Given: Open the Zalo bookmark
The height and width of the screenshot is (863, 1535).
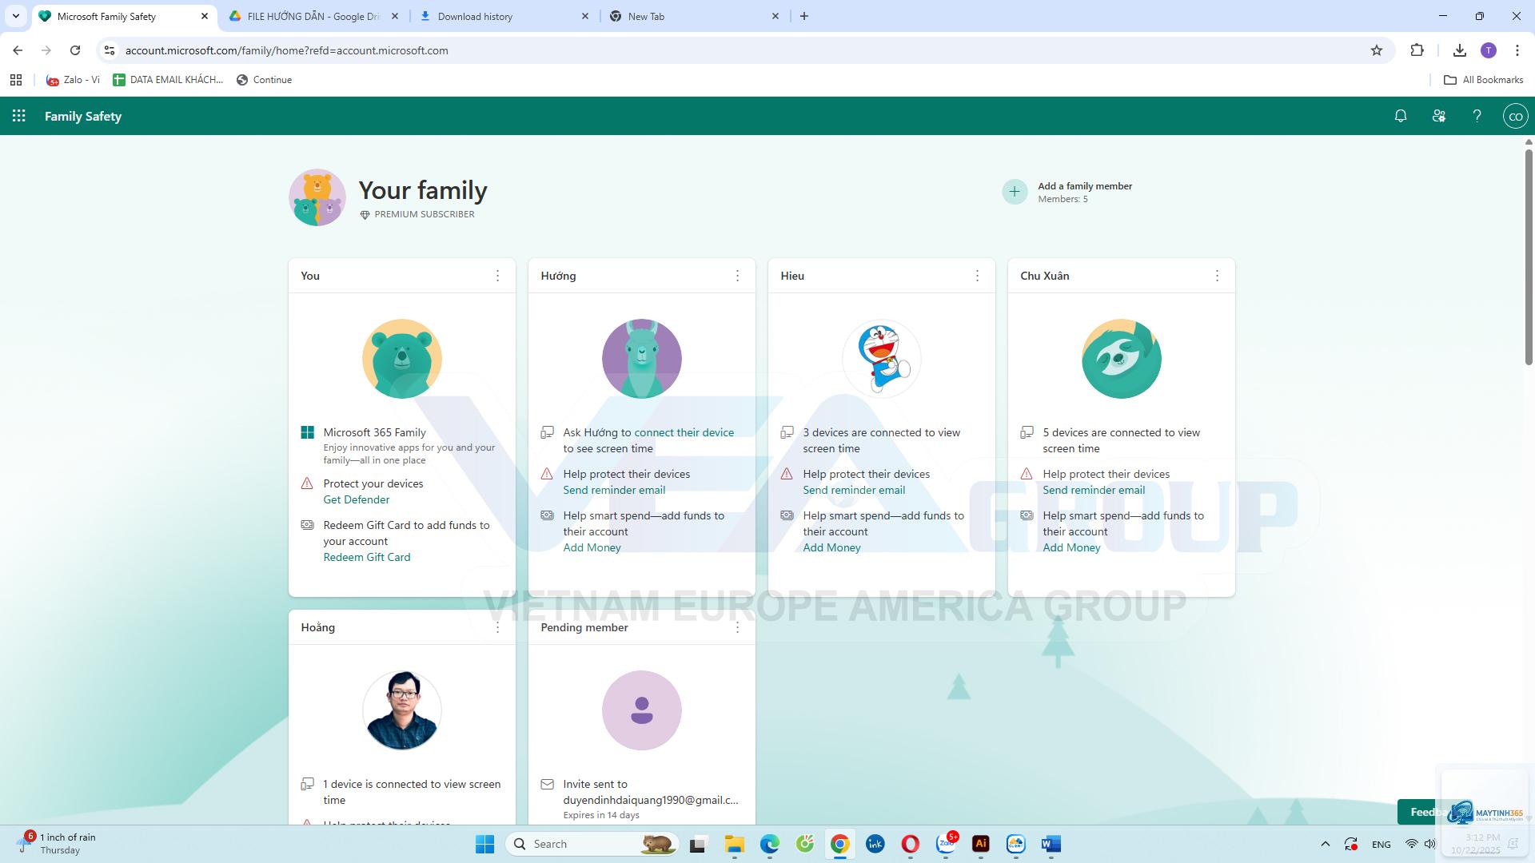Looking at the screenshot, I should (74, 80).
